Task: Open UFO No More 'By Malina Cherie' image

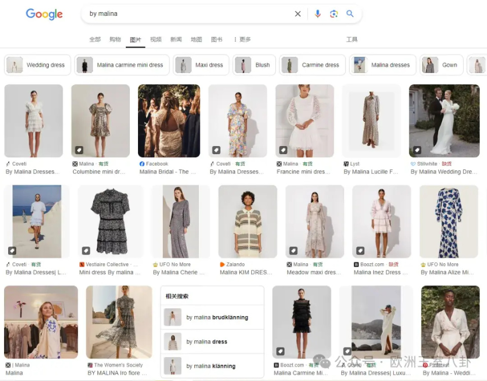Action: pyautogui.click(x=181, y=221)
